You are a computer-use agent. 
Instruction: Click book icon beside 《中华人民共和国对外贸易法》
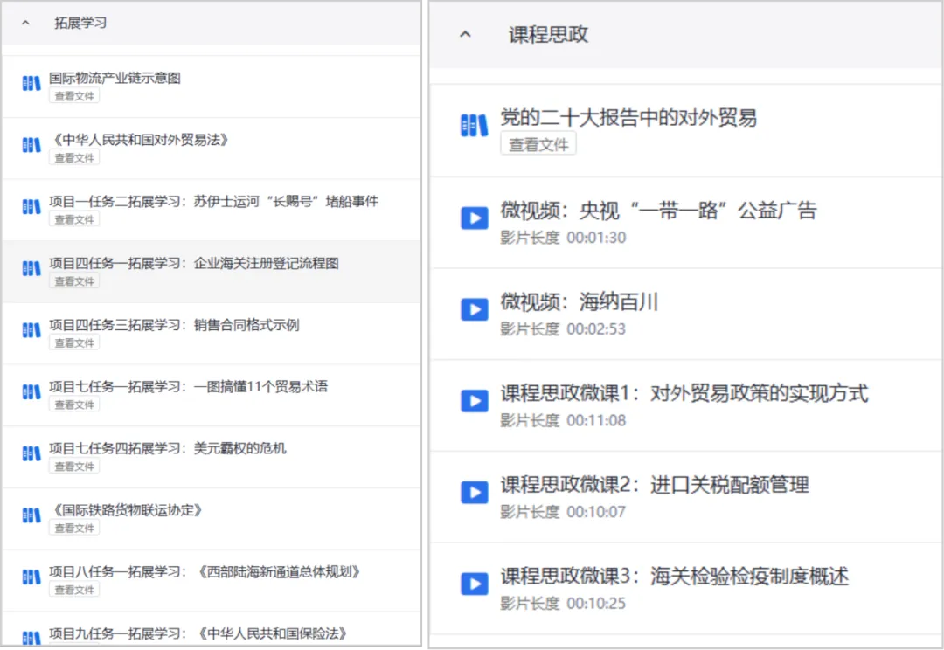coord(31,145)
